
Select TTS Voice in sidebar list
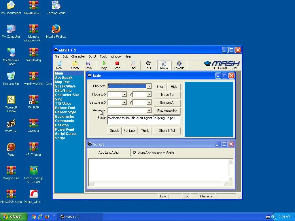tap(63, 104)
